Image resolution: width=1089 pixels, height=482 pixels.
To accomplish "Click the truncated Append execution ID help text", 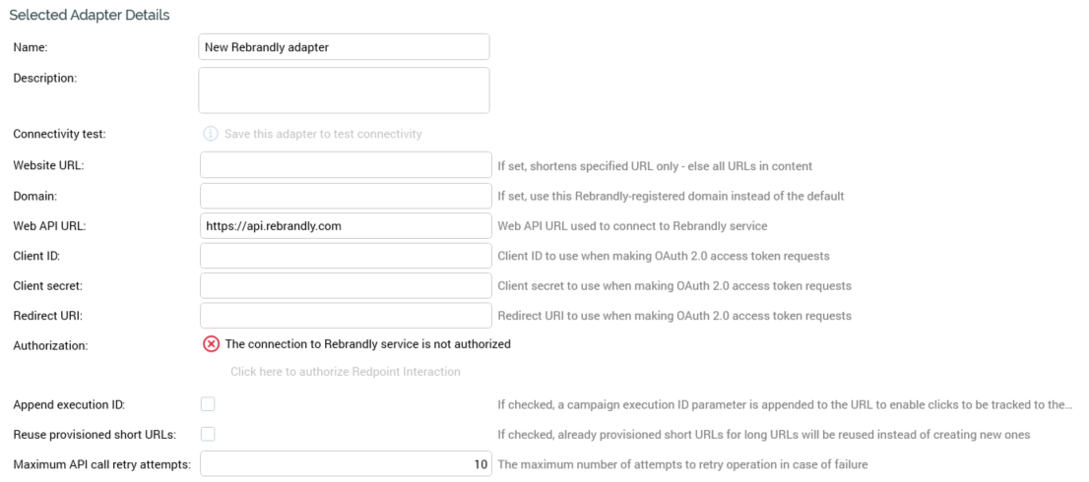I will click(x=785, y=405).
